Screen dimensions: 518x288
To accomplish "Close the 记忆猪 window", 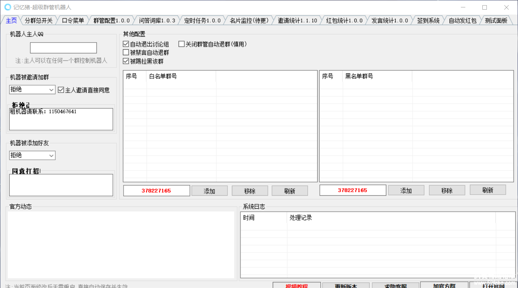I will [506, 7].
